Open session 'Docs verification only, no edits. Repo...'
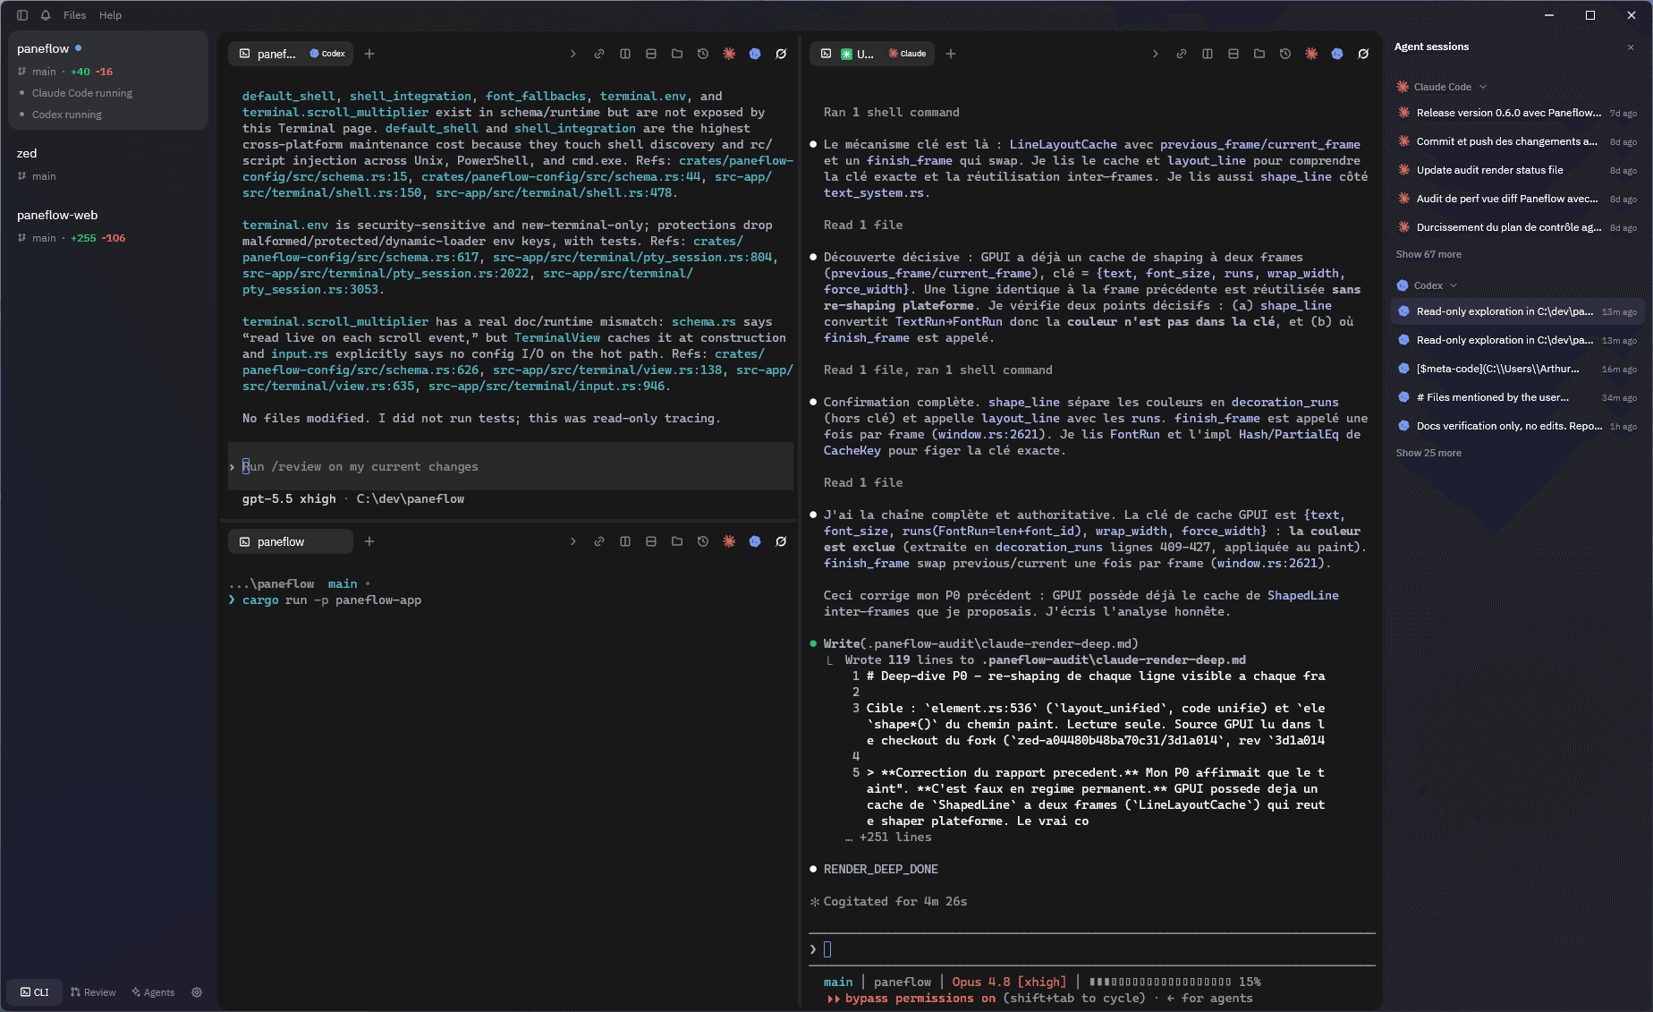 coord(1517,426)
